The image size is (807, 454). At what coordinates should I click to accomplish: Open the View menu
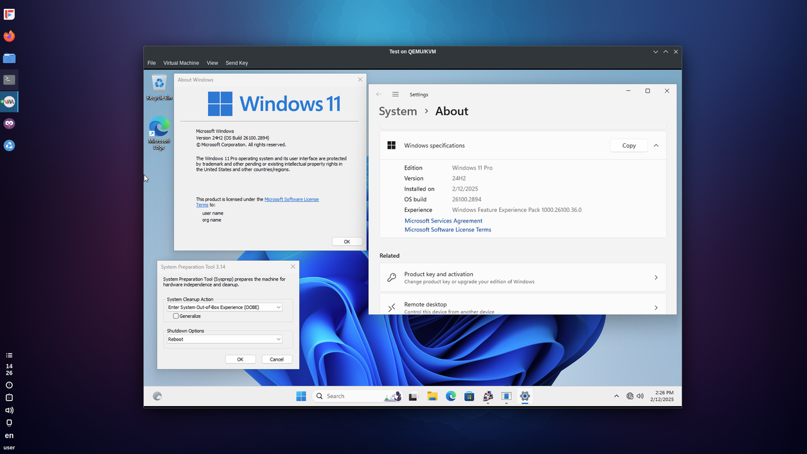click(x=212, y=63)
